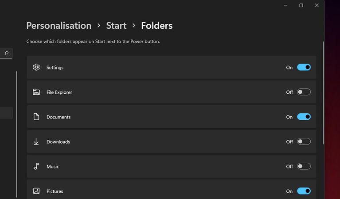This screenshot has width=340, height=199.
Task: Click the vertical scrollbar on the right
Action: tap(323, 93)
